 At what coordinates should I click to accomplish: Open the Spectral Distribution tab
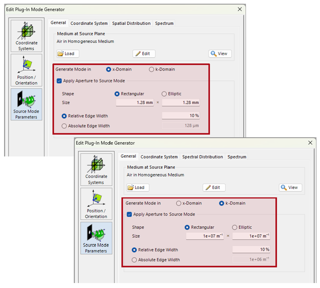[x=201, y=157]
